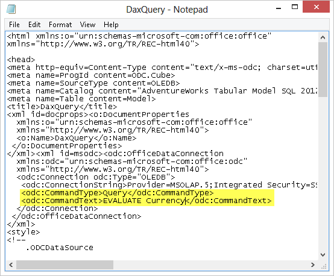Open the Edit menu
Viewport: 334px width, 276px height.
coord(34,25)
